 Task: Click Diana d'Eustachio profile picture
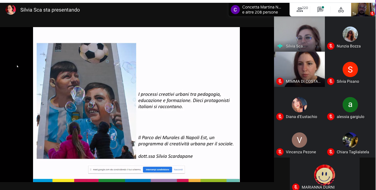pos(299,105)
